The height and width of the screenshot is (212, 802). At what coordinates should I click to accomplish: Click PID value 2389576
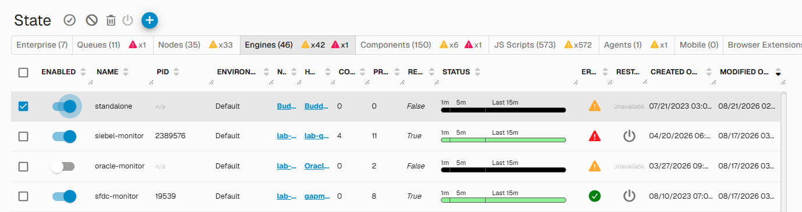tap(170, 136)
